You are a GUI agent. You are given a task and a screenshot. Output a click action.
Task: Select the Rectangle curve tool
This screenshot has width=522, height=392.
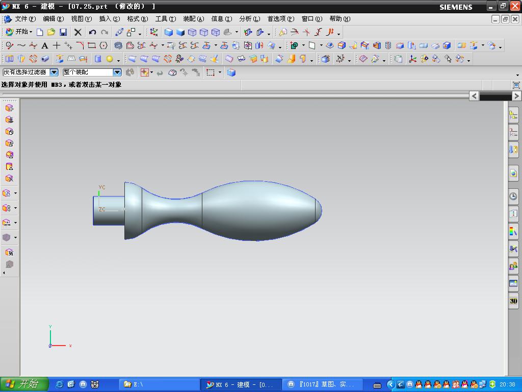click(x=92, y=45)
